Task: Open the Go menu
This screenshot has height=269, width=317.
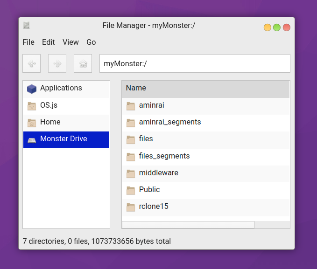Action: pos(91,42)
